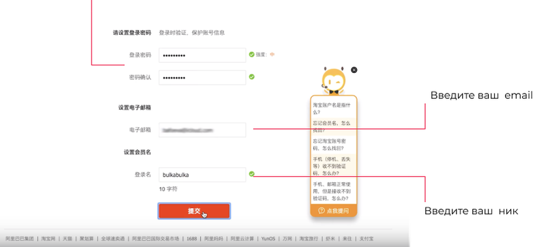Close the helper mascot widget
Viewport: 546px width, 247px height.
pos(354,70)
